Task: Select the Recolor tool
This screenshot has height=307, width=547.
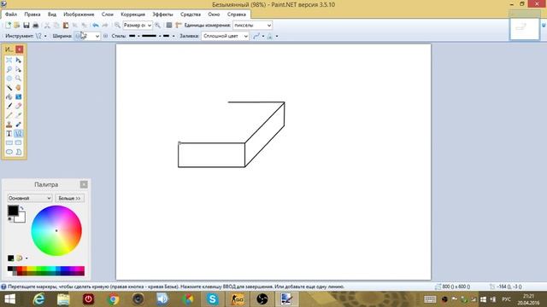Action: pyautogui.click(x=19, y=125)
